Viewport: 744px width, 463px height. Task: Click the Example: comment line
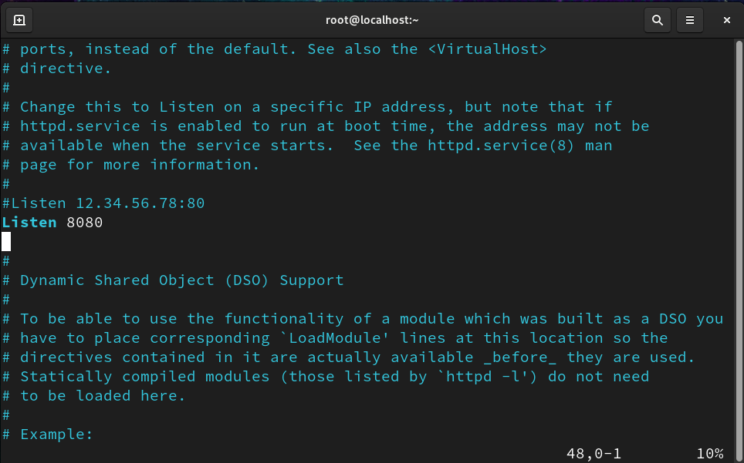tap(47, 434)
